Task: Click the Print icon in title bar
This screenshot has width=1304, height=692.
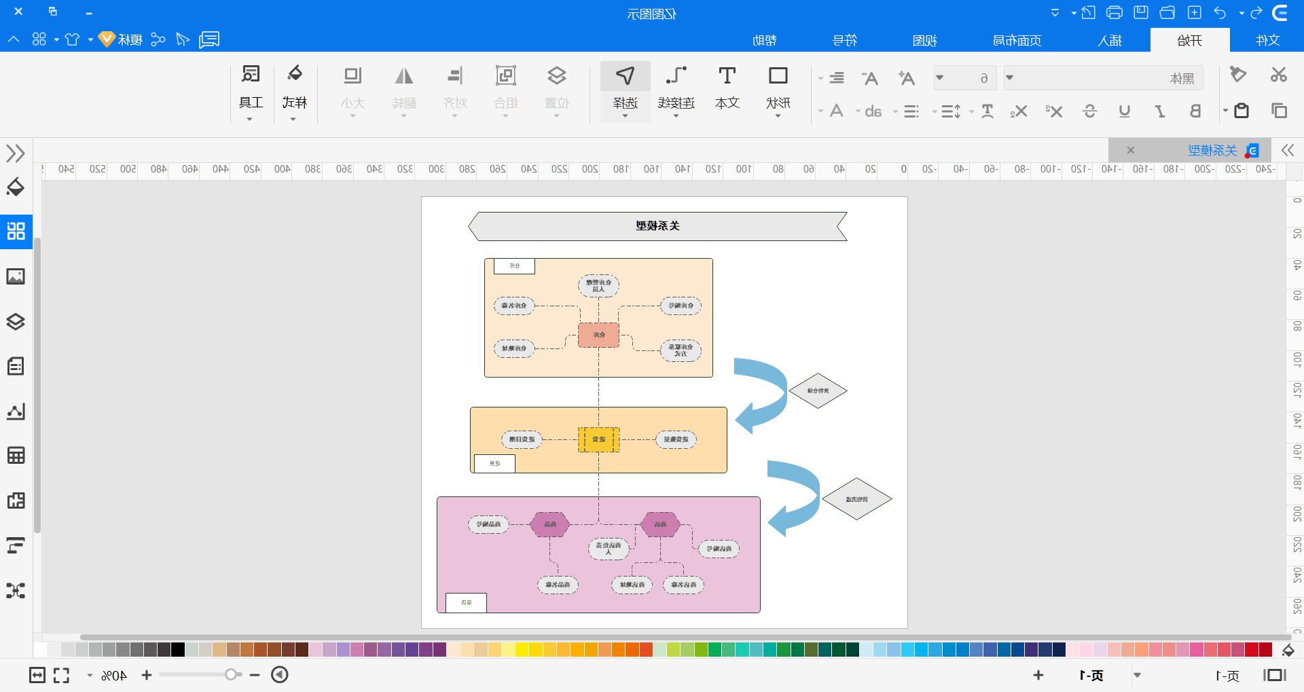Action: (1115, 12)
